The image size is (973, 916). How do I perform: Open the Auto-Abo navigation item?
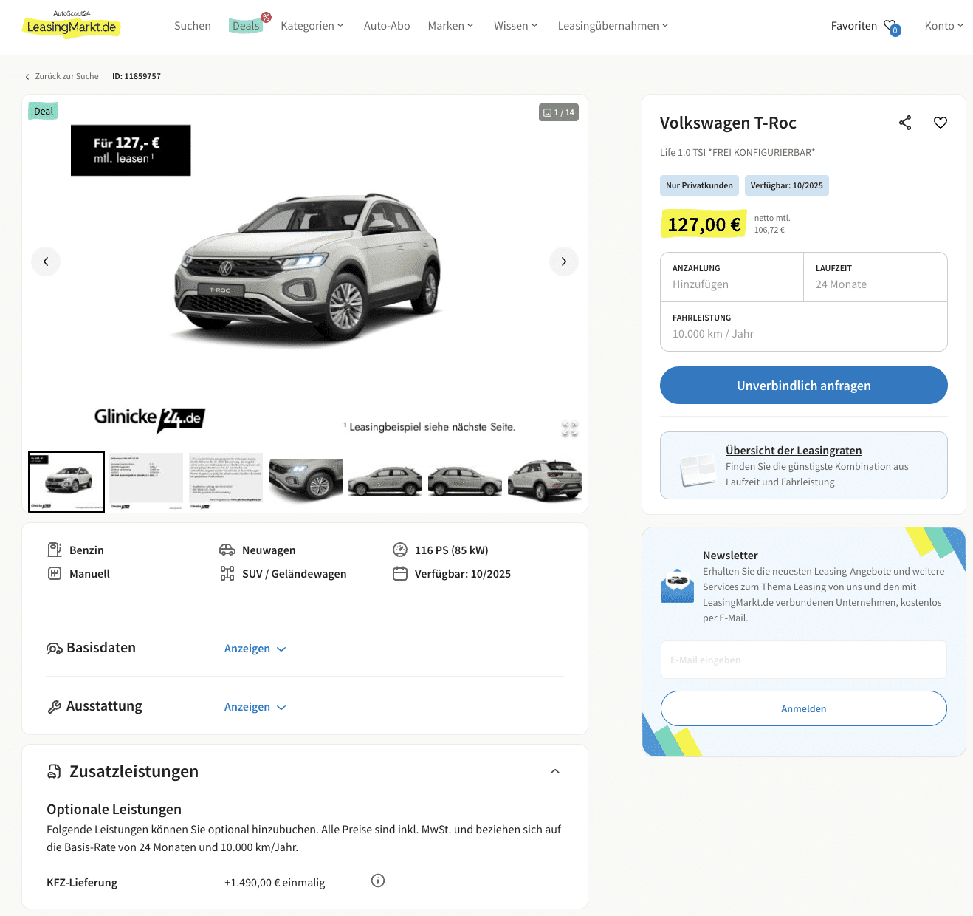(387, 26)
